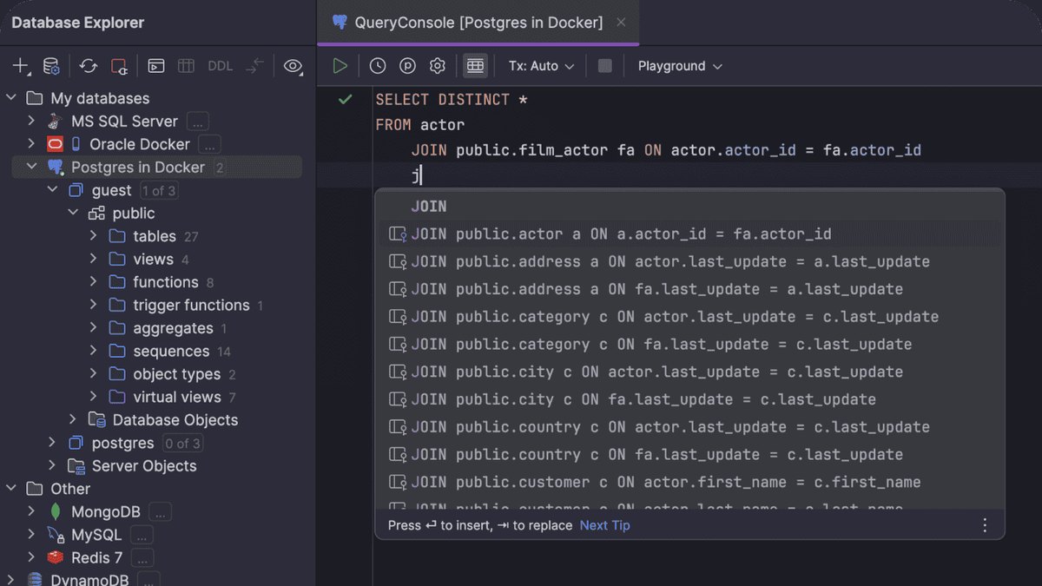Expand the functions folder
1042x586 pixels.
click(94, 282)
